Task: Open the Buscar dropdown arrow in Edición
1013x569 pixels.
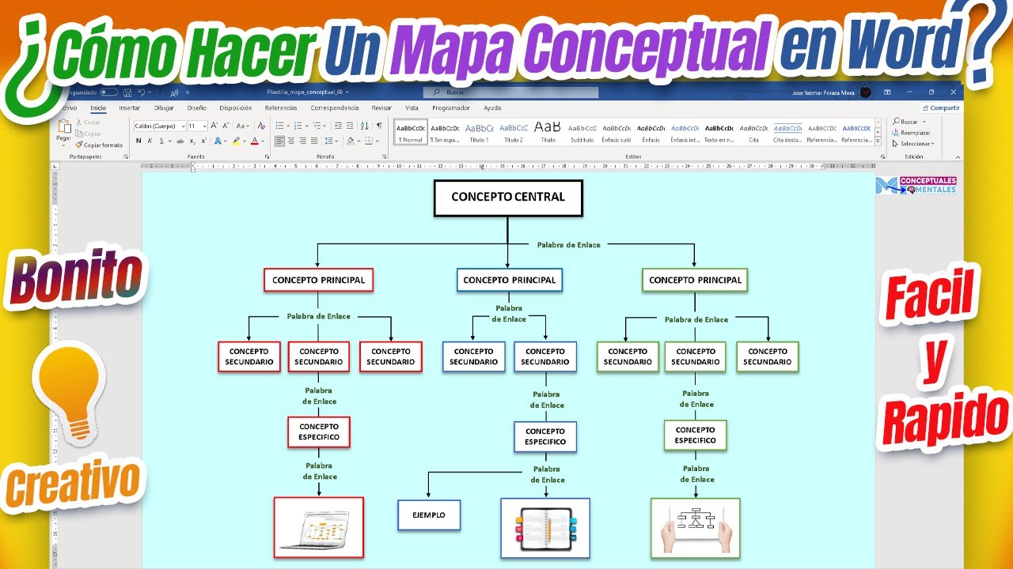Action: click(x=923, y=122)
